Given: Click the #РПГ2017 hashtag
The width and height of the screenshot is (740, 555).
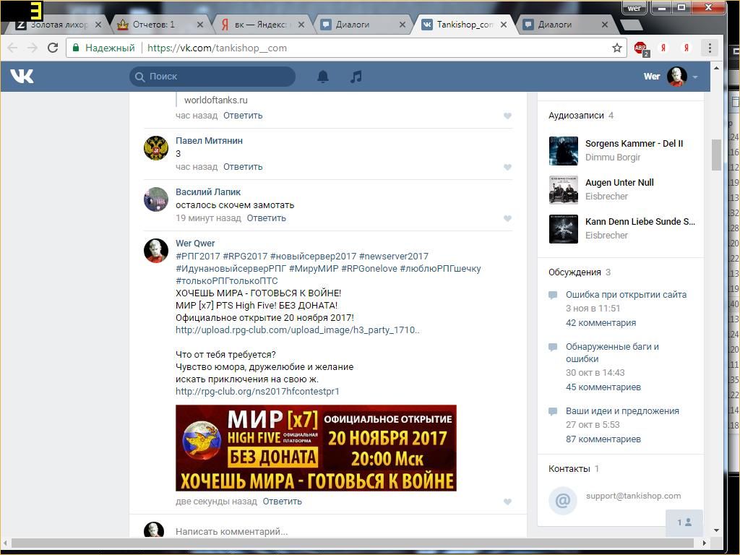Looking at the screenshot, I should coord(198,257).
